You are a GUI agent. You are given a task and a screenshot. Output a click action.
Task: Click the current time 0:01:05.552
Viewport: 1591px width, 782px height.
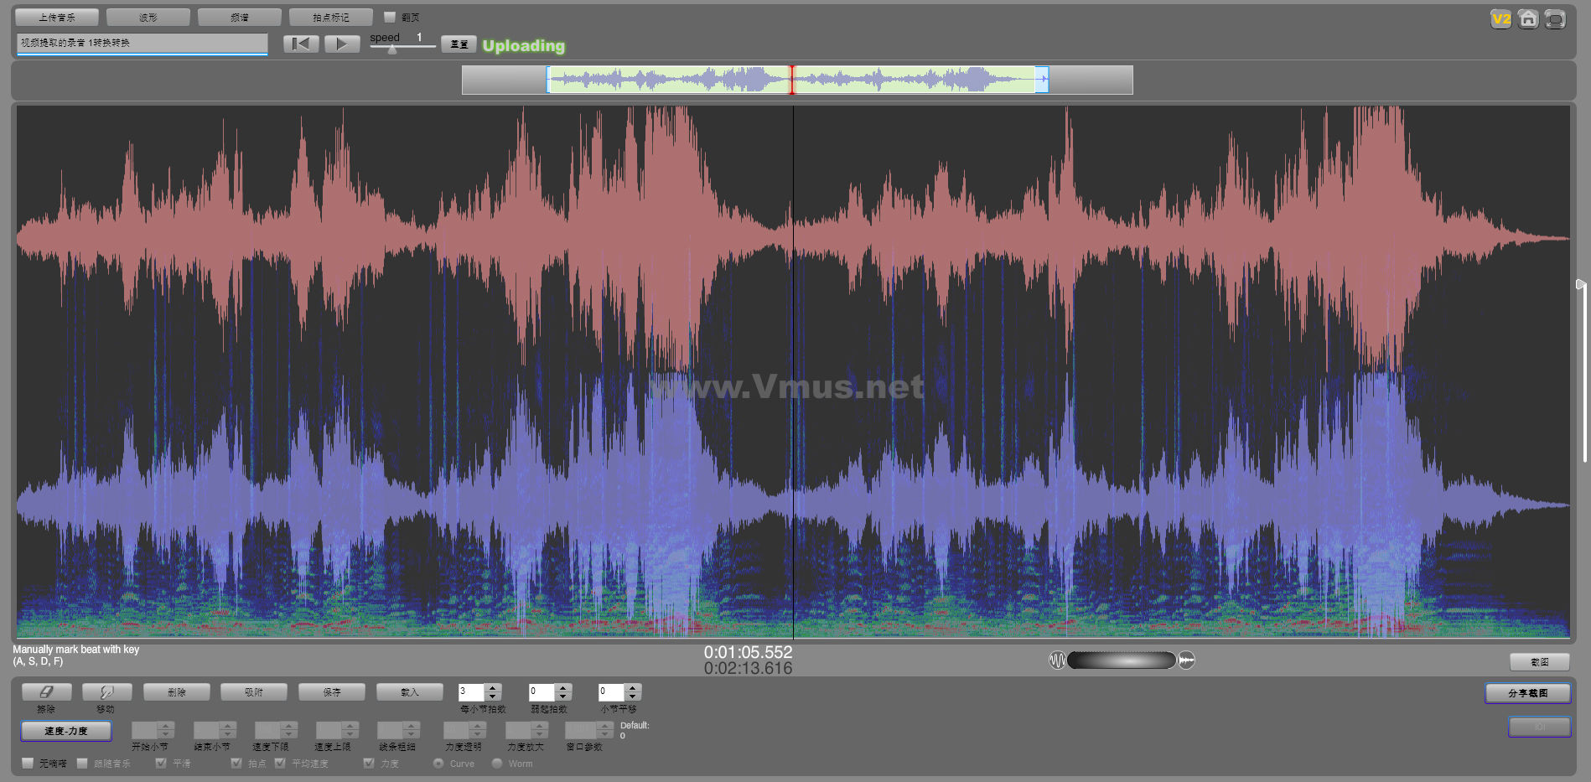coord(748,652)
